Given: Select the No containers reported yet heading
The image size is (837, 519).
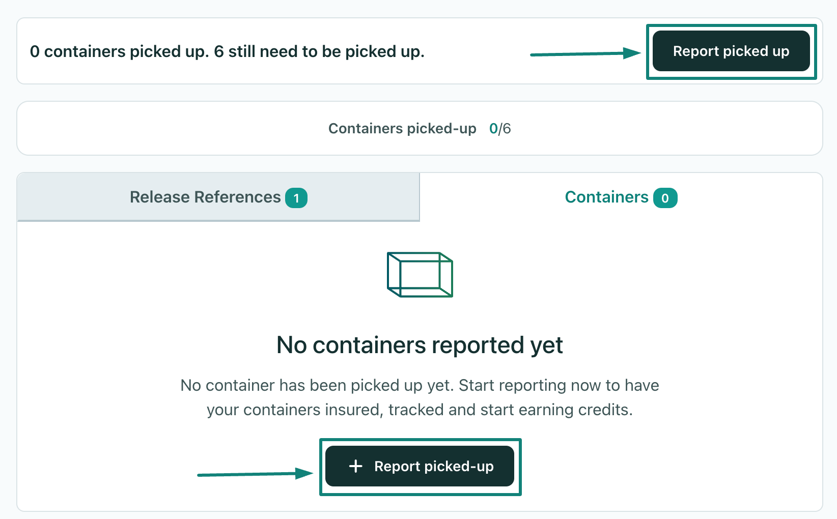Looking at the screenshot, I should (420, 345).
